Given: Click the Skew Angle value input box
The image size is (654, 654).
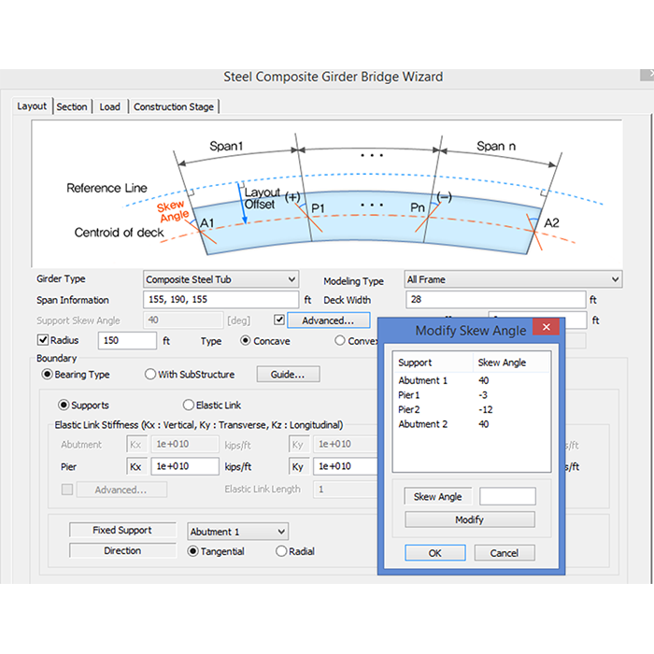Looking at the screenshot, I should click(507, 496).
